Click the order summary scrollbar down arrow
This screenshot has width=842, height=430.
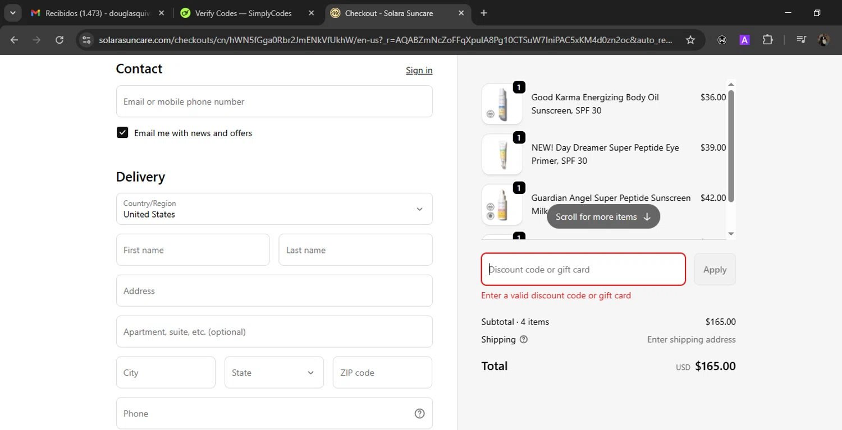pyautogui.click(x=731, y=234)
